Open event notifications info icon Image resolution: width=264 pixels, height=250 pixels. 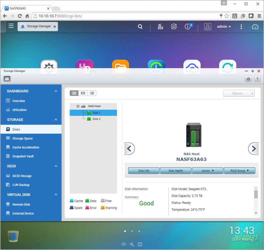click(x=188, y=27)
